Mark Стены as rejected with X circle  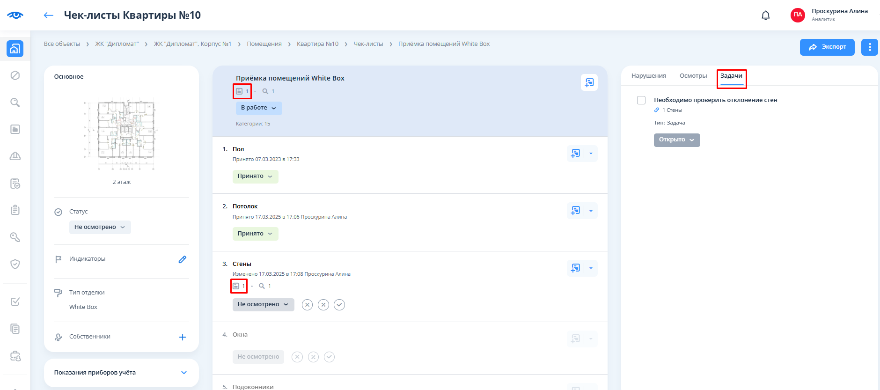click(307, 305)
